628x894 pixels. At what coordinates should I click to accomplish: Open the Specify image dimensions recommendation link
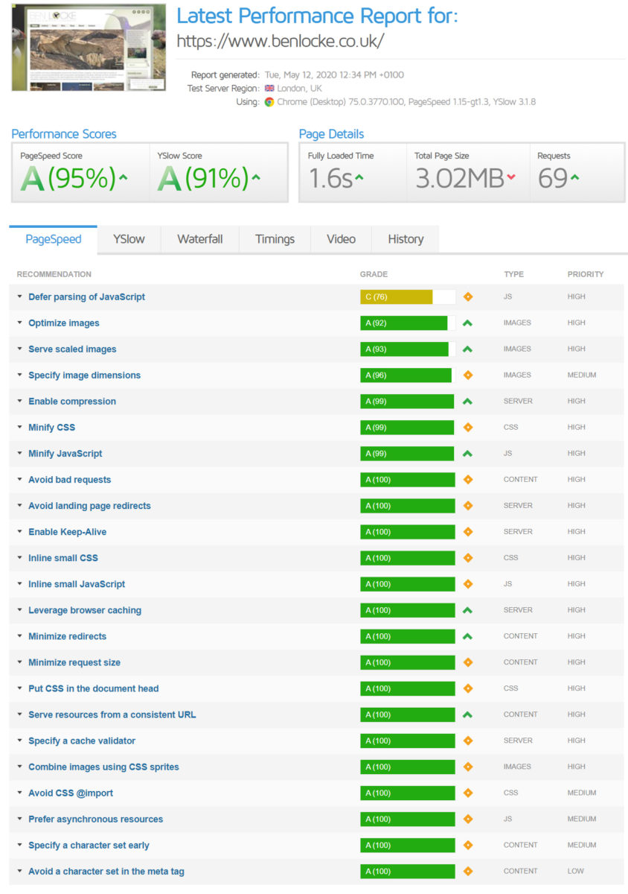point(84,375)
